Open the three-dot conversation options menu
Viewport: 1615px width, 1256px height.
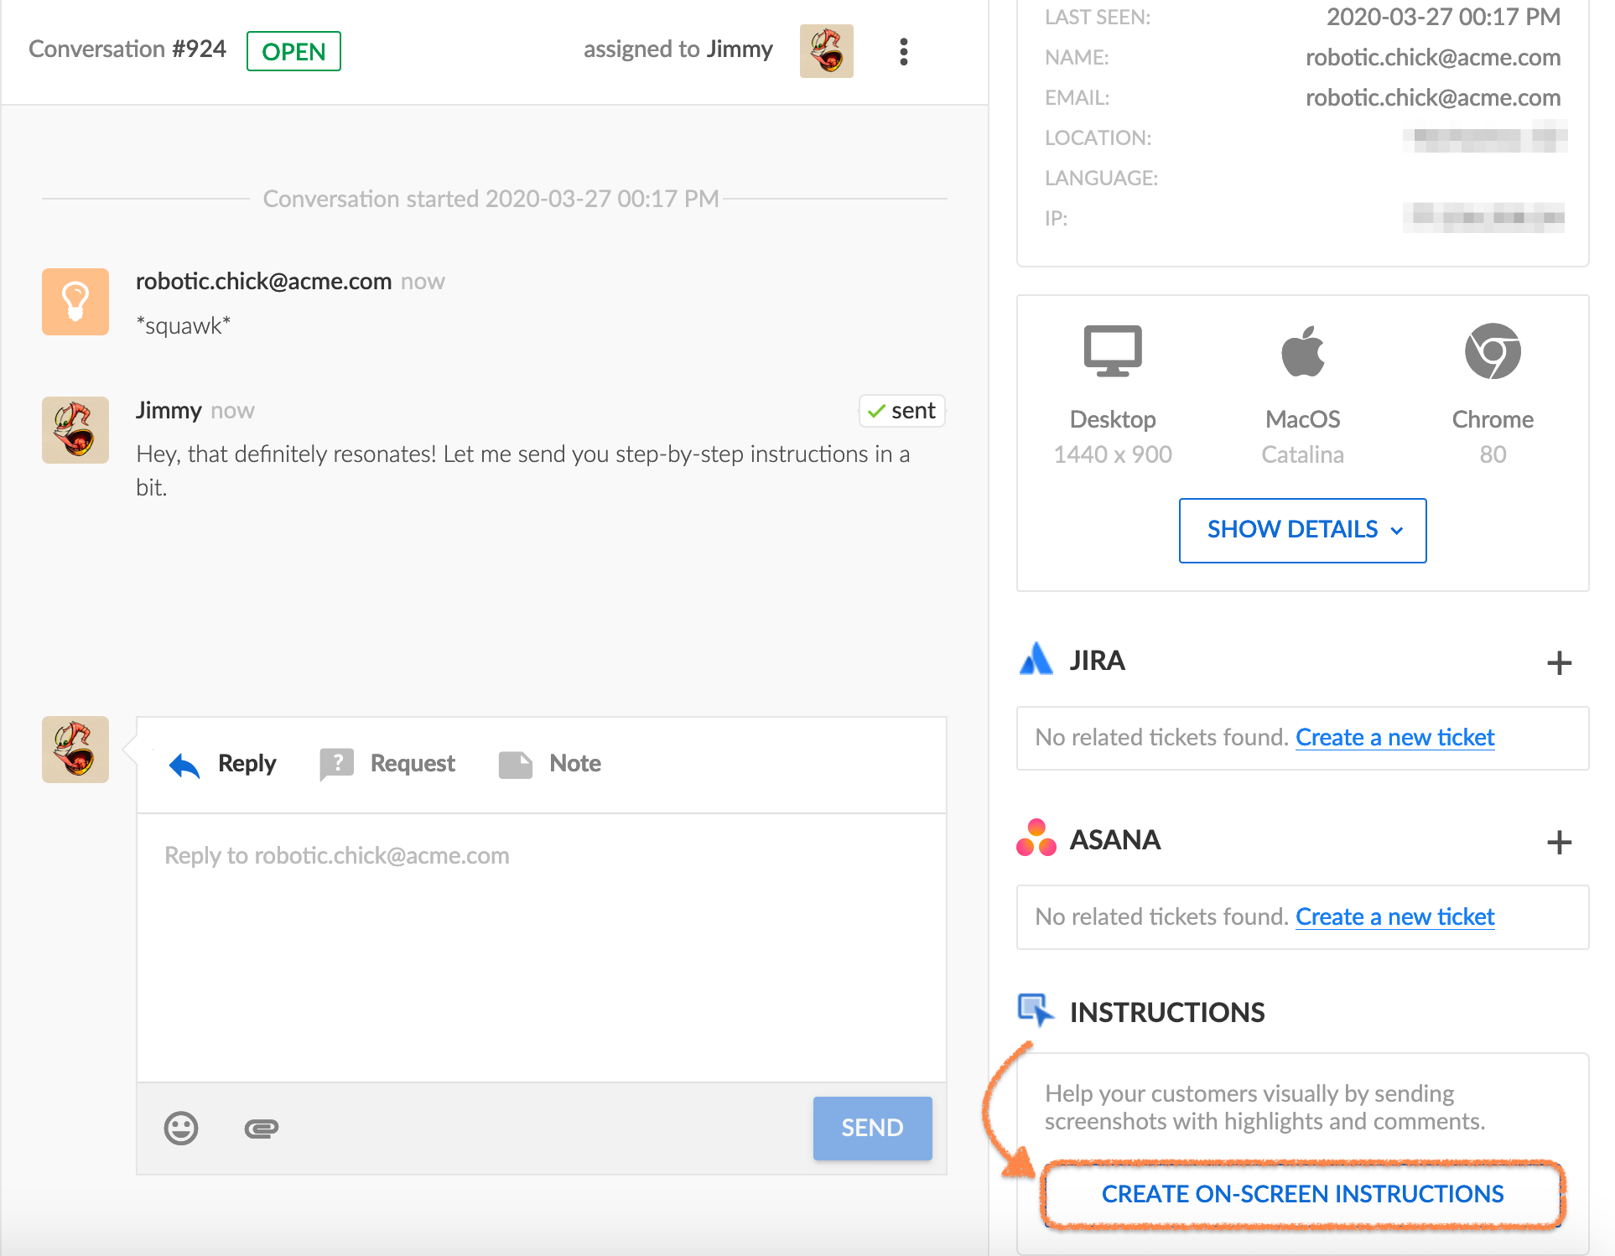[x=903, y=52]
